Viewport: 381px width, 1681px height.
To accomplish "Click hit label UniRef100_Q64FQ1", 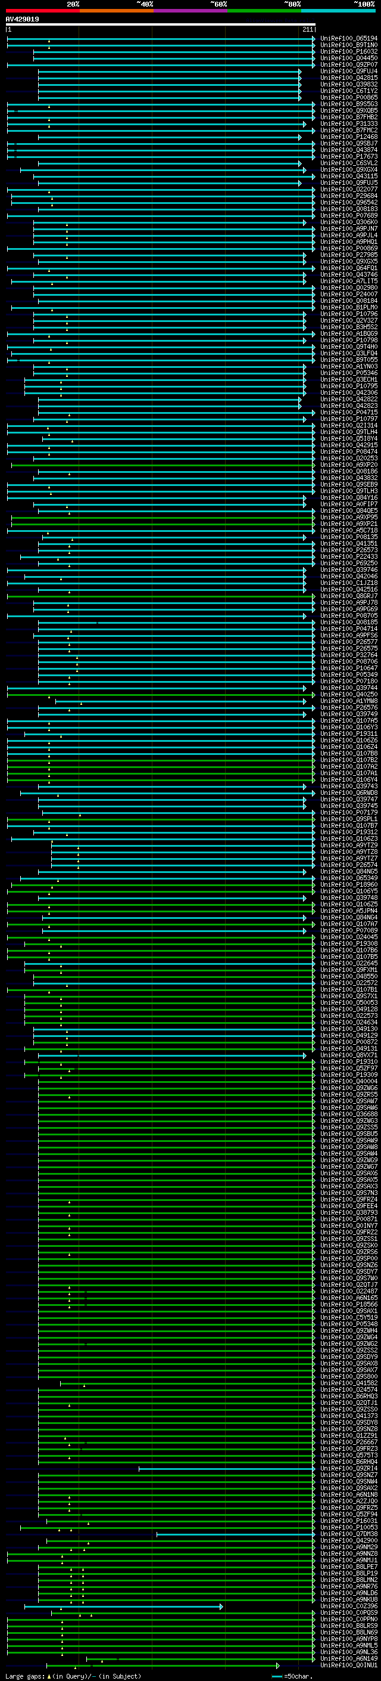I will [349, 268].
